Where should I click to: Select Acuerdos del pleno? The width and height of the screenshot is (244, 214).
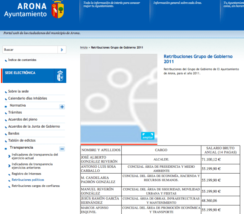click(22, 119)
